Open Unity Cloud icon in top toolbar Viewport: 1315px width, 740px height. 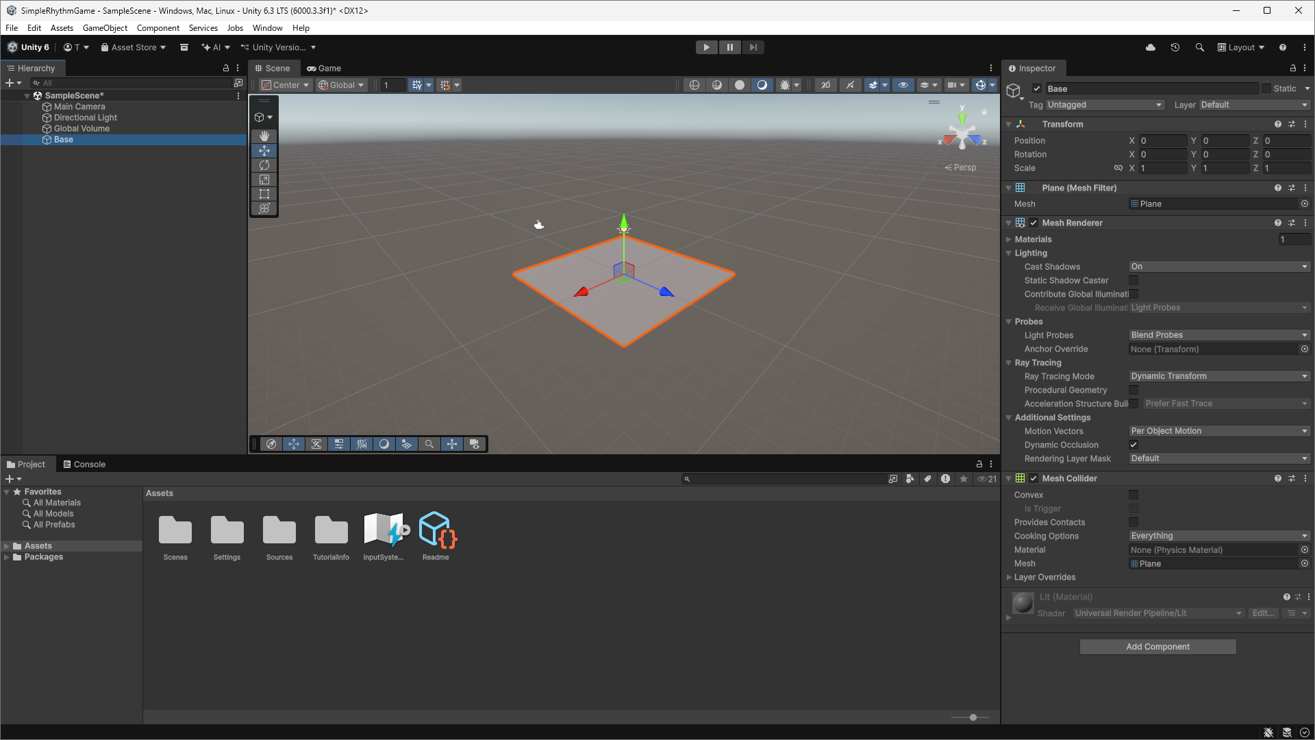1151,47
